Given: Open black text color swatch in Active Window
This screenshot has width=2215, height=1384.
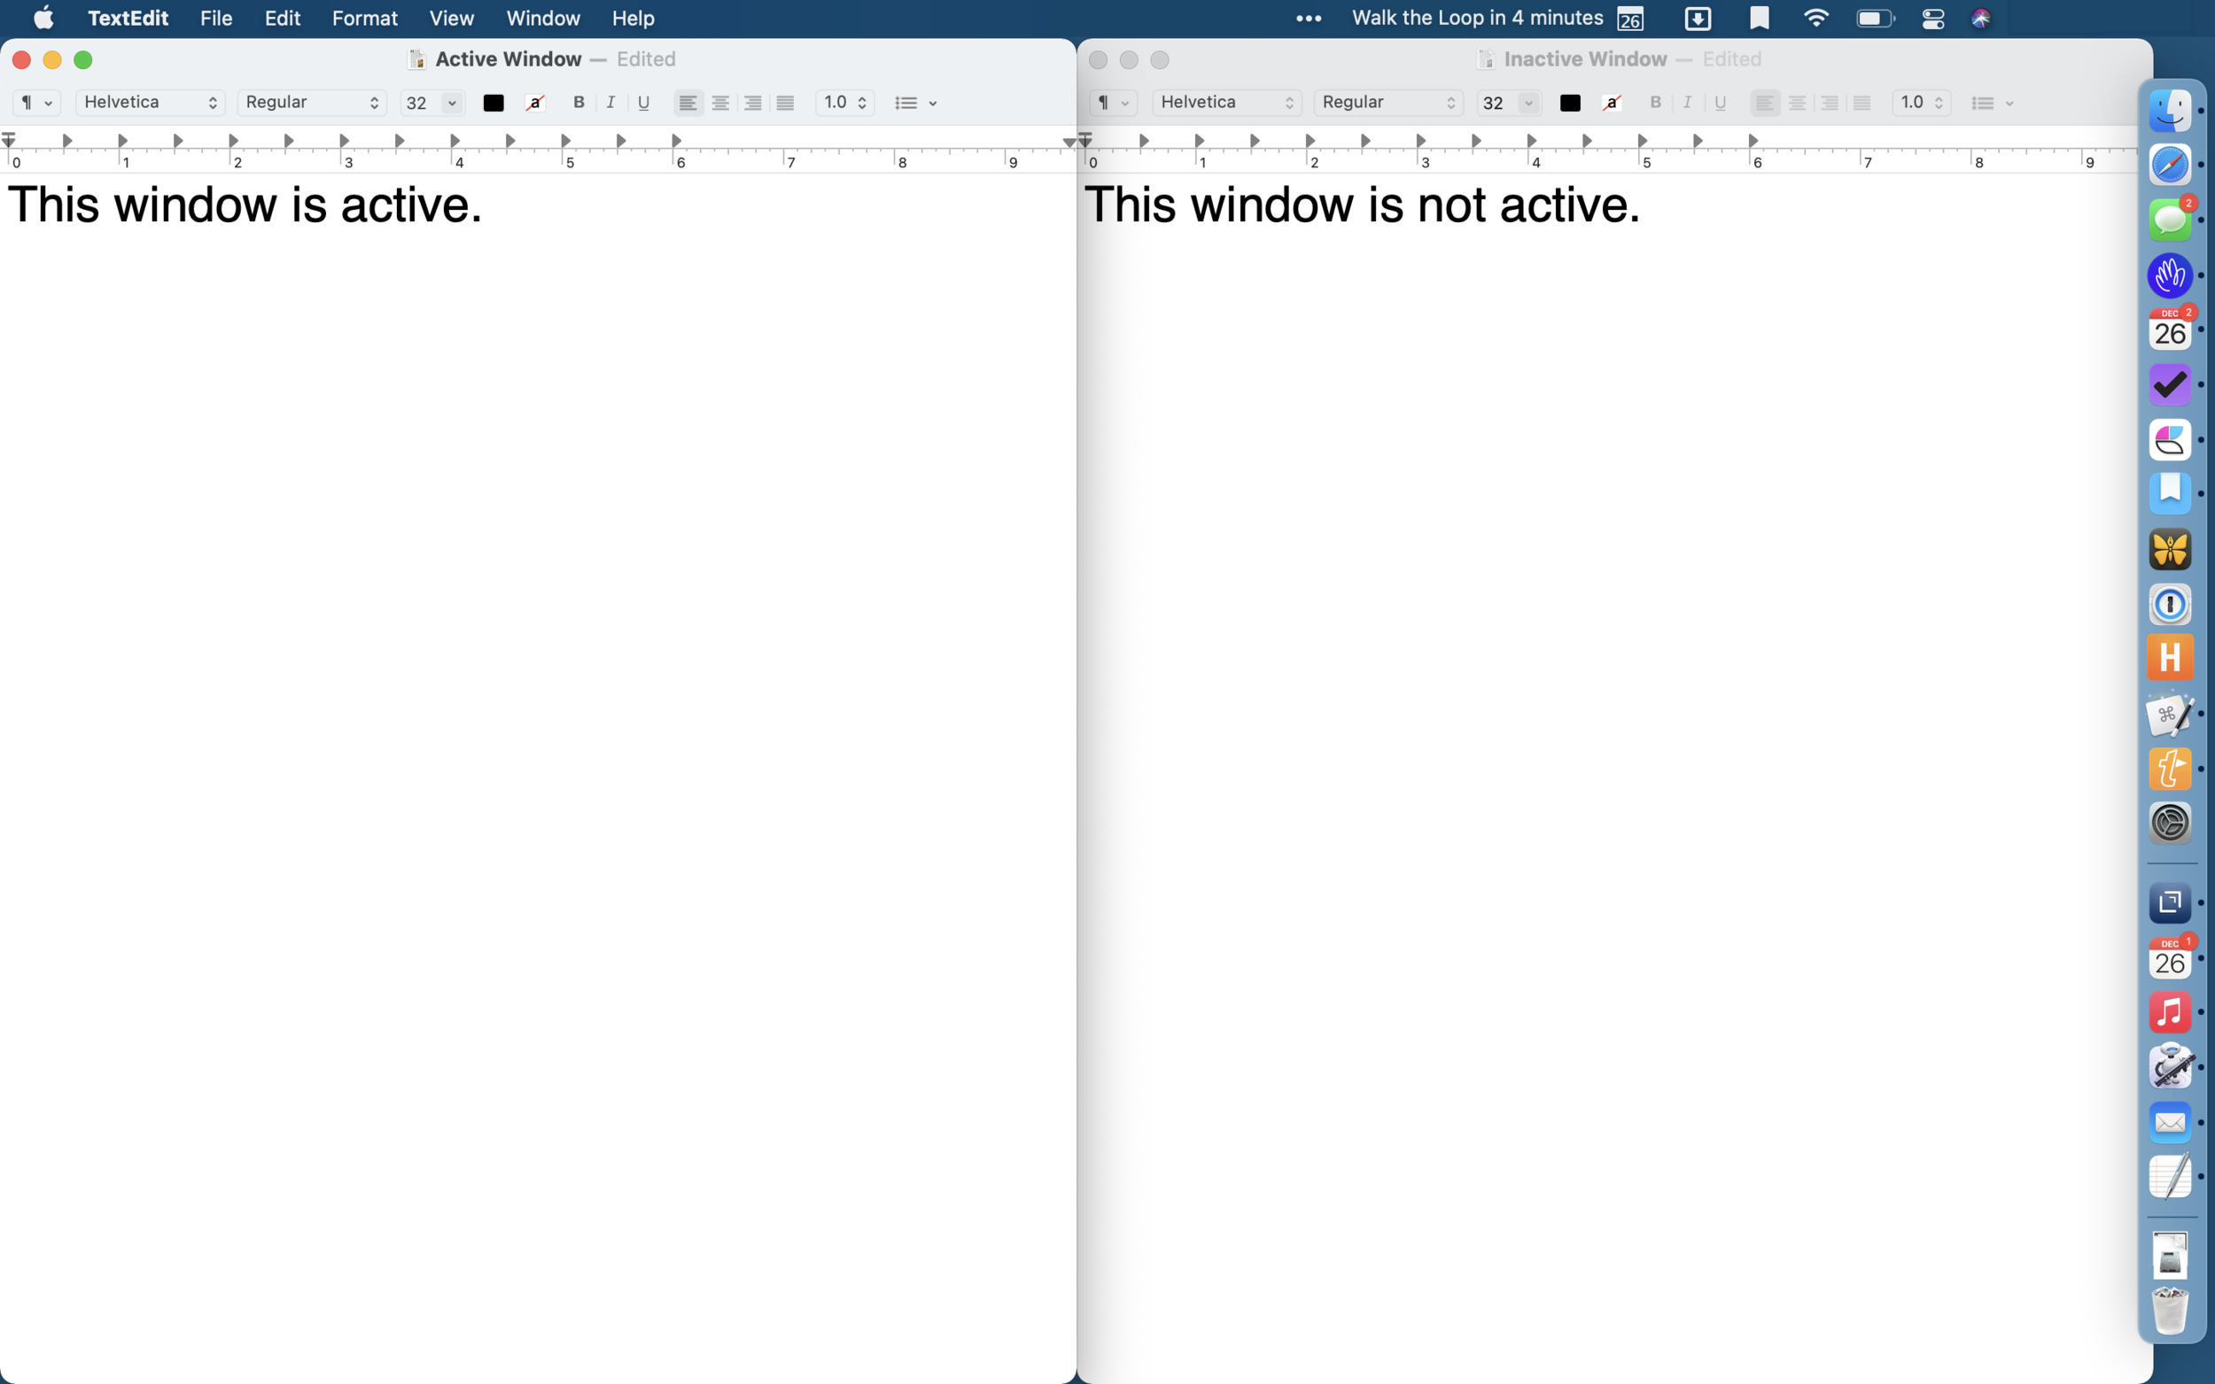Looking at the screenshot, I should click(x=494, y=103).
